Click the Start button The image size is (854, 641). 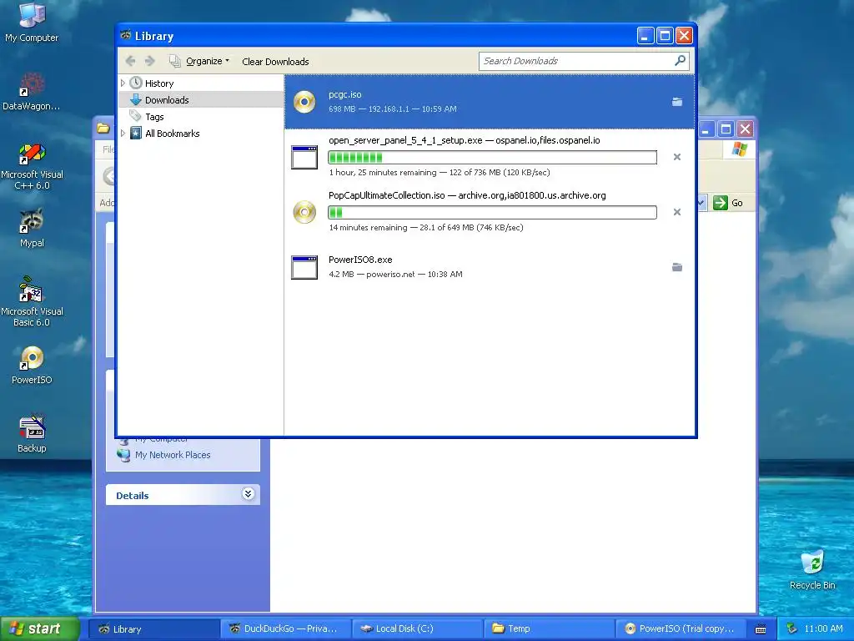coord(40,628)
